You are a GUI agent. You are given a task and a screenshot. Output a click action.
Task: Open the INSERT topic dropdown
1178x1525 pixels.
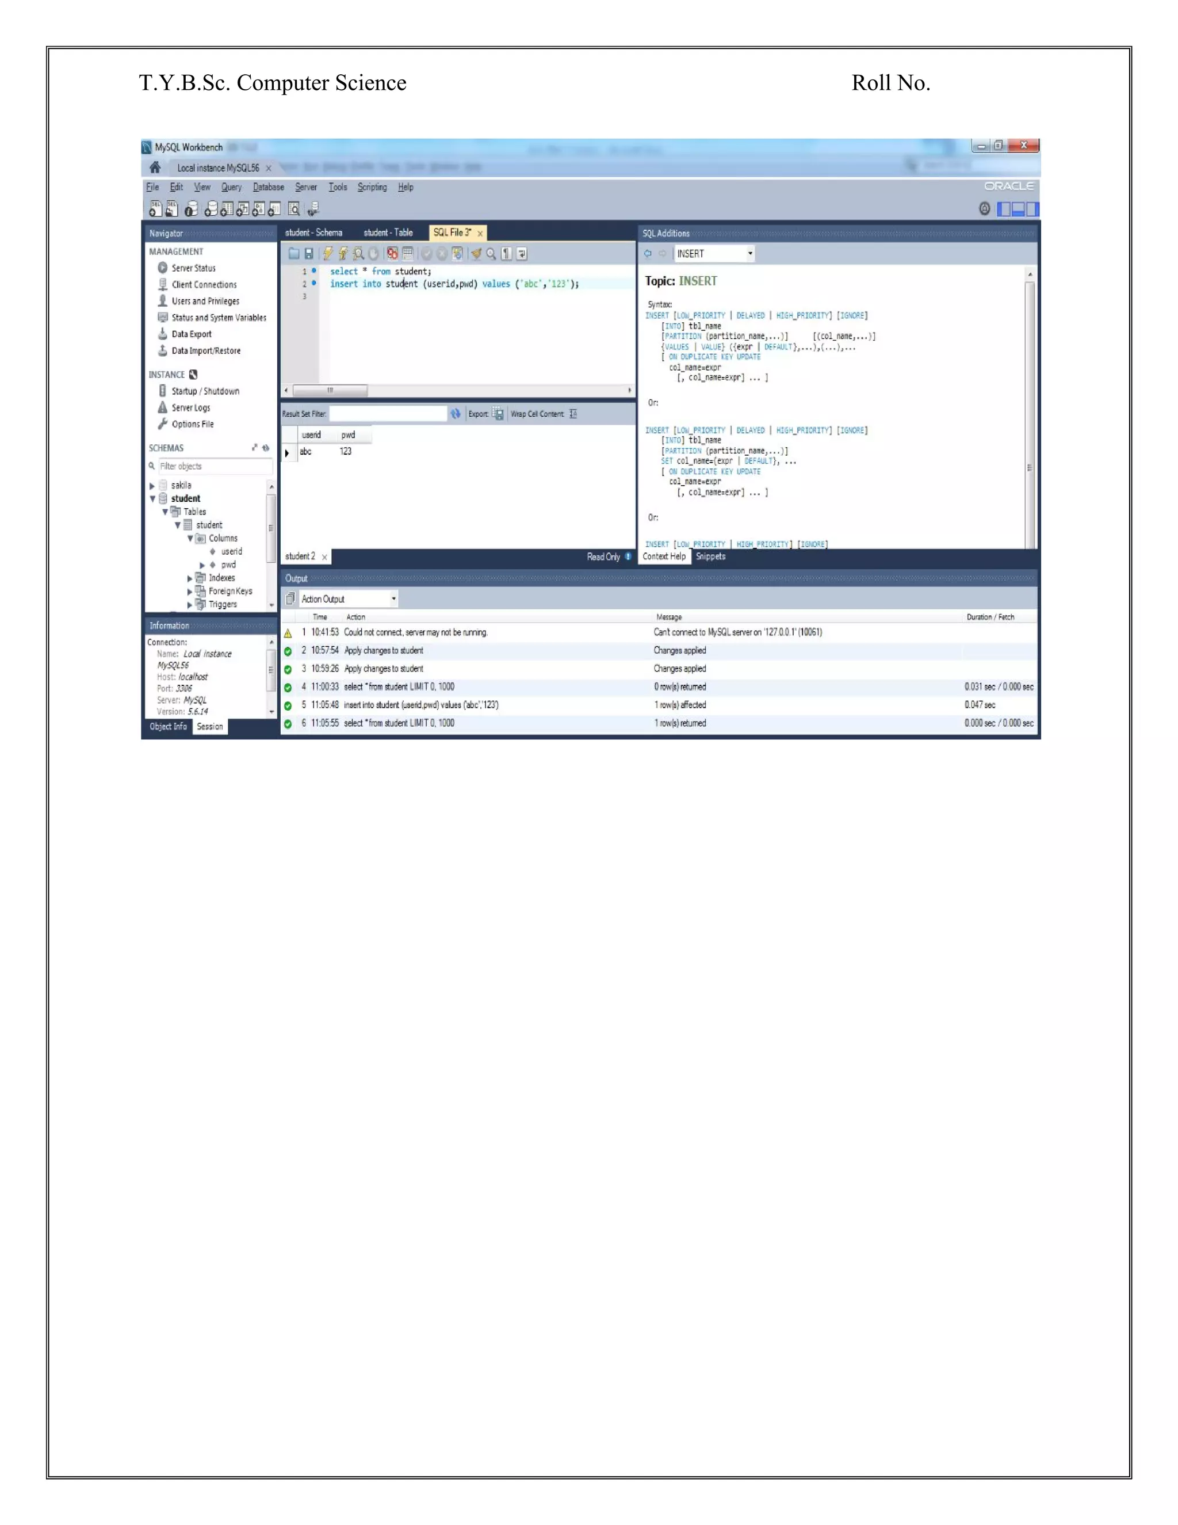[749, 253]
